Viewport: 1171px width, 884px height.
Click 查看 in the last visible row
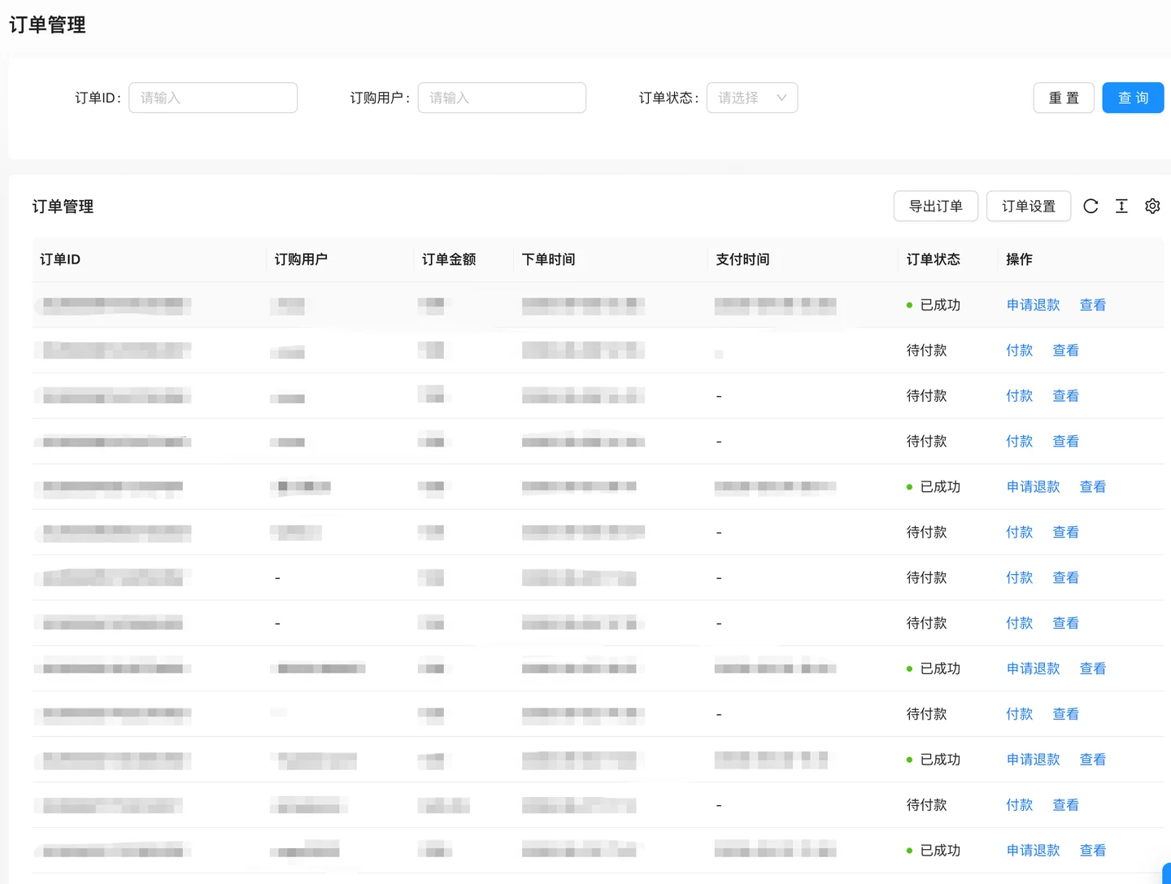tap(1093, 851)
